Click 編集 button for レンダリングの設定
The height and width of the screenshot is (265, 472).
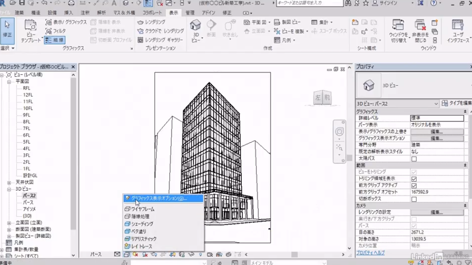pos(436,212)
